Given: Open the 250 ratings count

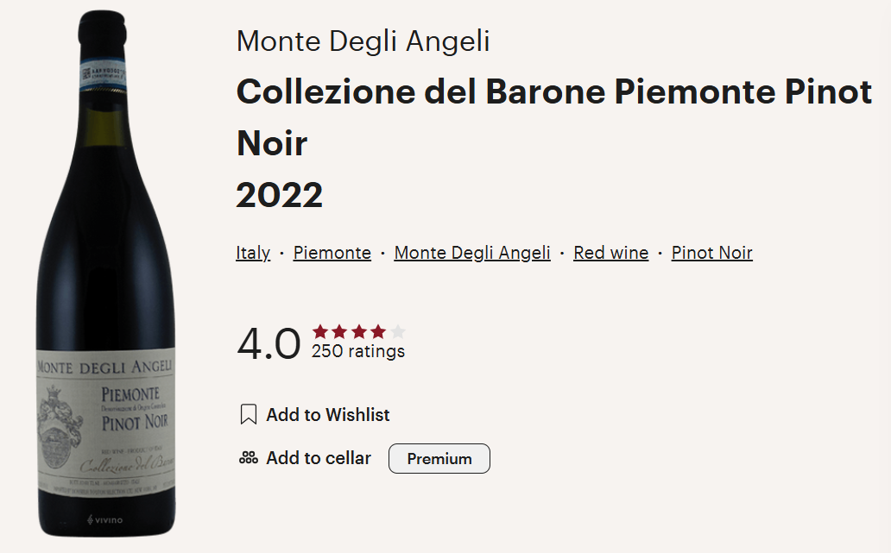Looking at the screenshot, I should (x=358, y=351).
